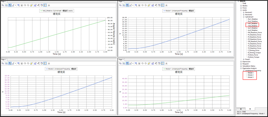Viewport: 268px width, 117px height.
Task: Toggle the highlighted select-cursor tool in green Mode 1 plot
Action: coord(127,63)
